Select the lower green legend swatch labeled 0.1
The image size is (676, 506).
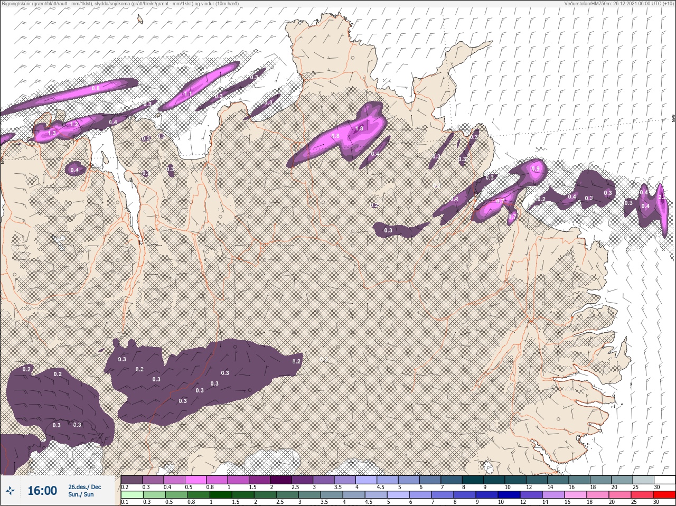(x=132, y=495)
